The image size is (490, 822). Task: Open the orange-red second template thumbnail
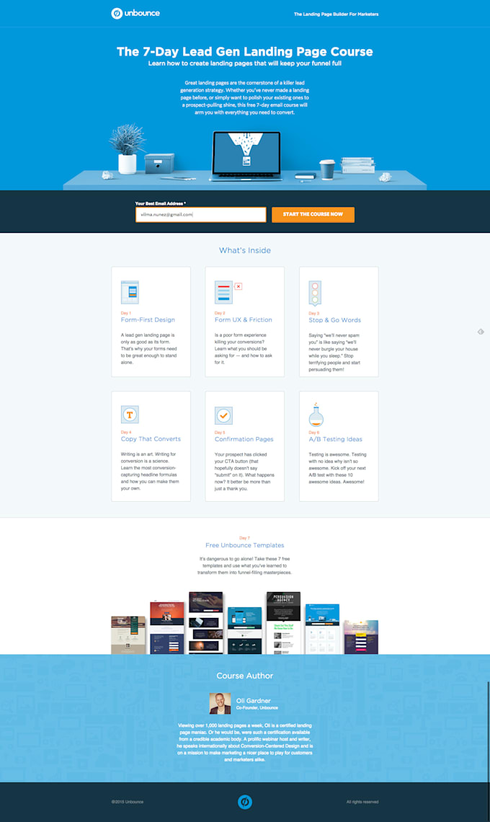coord(167,627)
